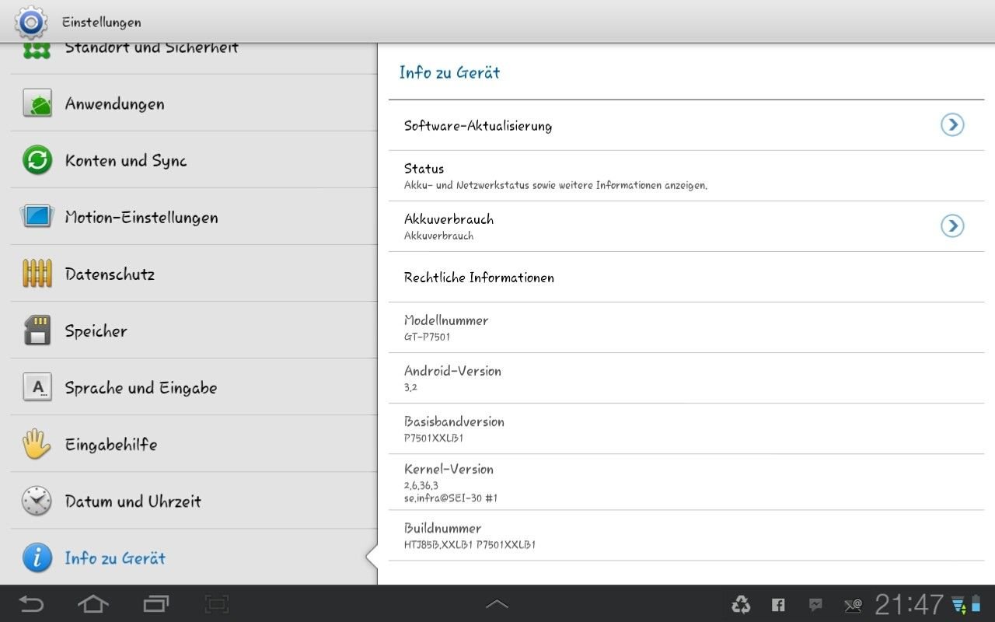The height and width of the screenshot is (622, 995).
Task: Open Akkuverbrauch entry
Action: pos(686,226)
